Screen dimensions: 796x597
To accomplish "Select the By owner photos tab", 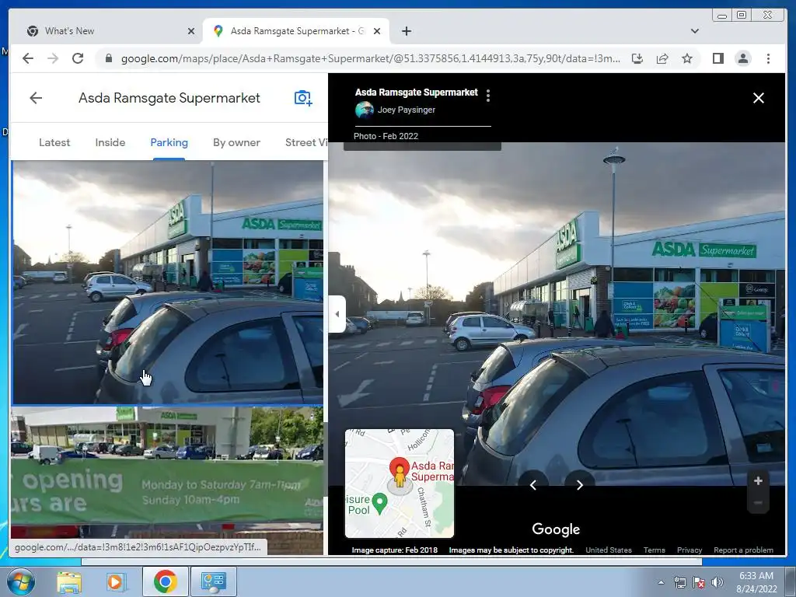I will (236, 143).
